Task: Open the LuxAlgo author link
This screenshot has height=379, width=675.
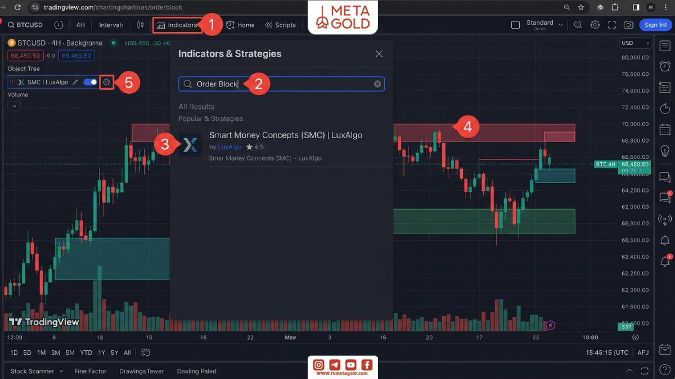Action: pos(229,147)
